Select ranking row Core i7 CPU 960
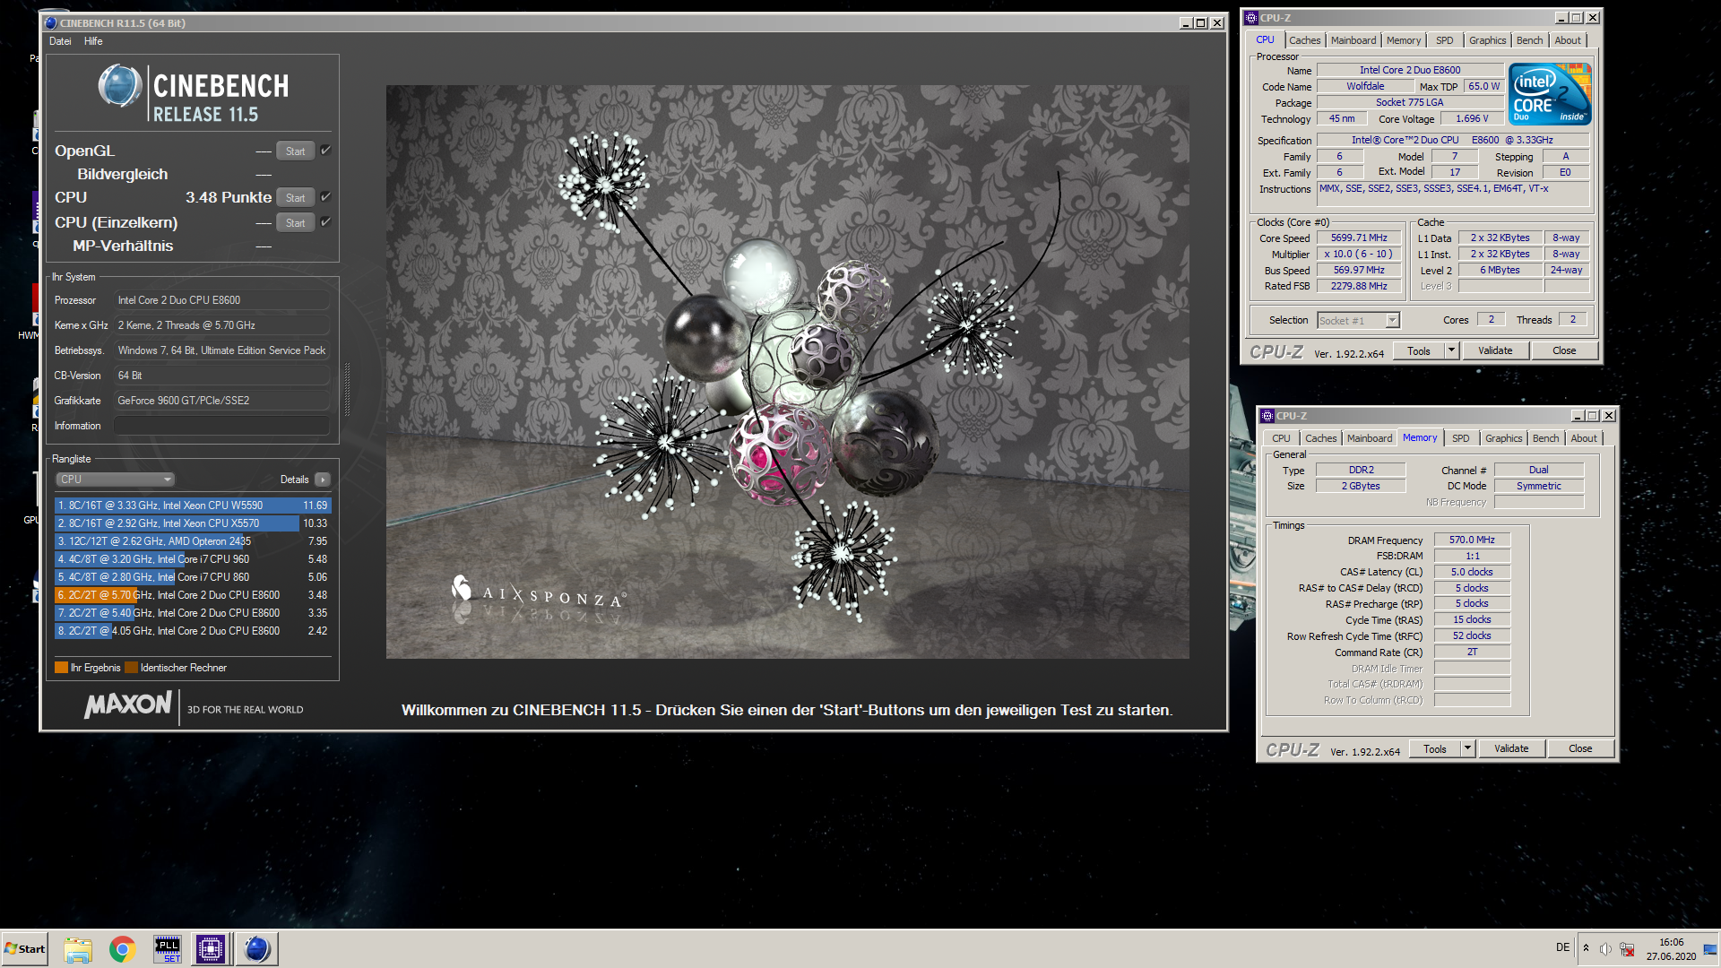The image size is (1721, 968). pos(193,559)
